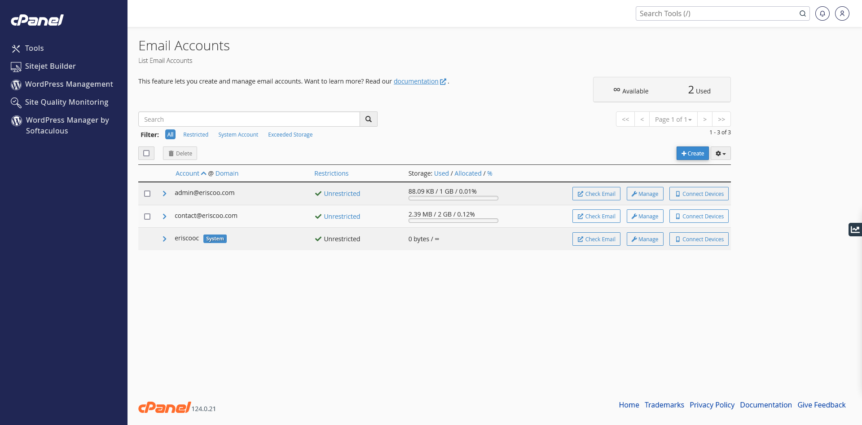Screen dimensions: 862x425
Task: Filter by Exceeded Storage
Action: [x=290, y=134]
